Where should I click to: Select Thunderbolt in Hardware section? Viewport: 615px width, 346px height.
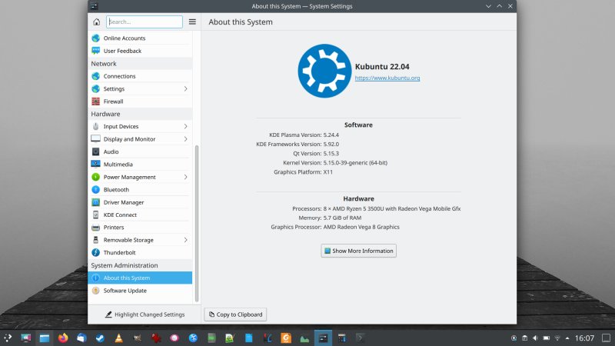119,253
